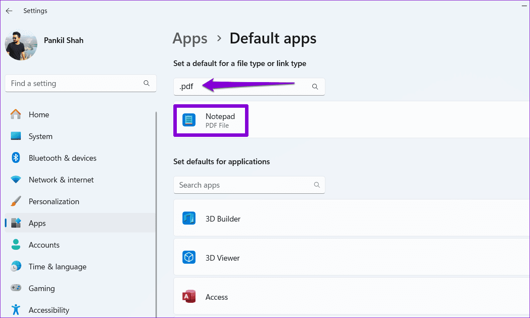Click the Apps breadcrumb link
530x318 pixels.
190,39
